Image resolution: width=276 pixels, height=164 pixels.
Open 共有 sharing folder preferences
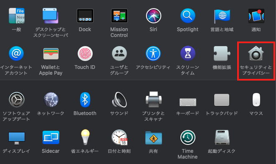coord(153,138)
